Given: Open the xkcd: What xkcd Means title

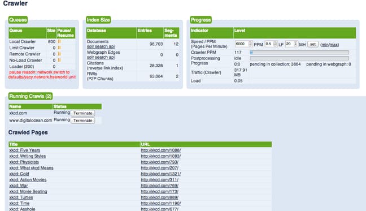Looking at the screenshot, I should (31, 168).
